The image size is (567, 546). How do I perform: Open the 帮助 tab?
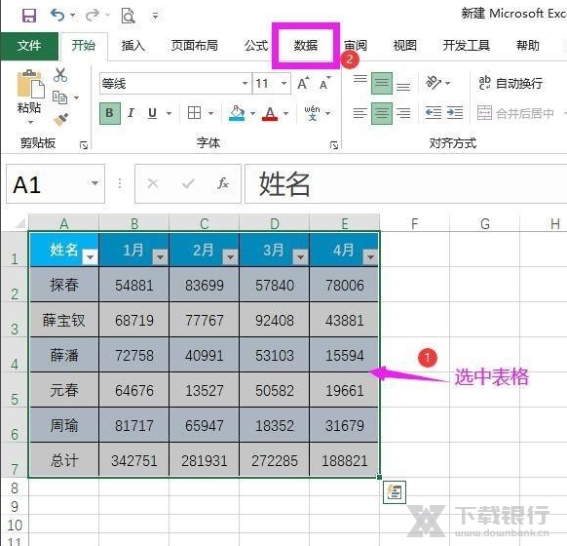(x=528, y=46)
